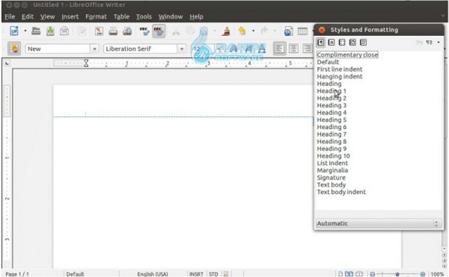This screenshot has width=449, height=277.
Task: Select First line indent style
Action: [x=340, y=69]
